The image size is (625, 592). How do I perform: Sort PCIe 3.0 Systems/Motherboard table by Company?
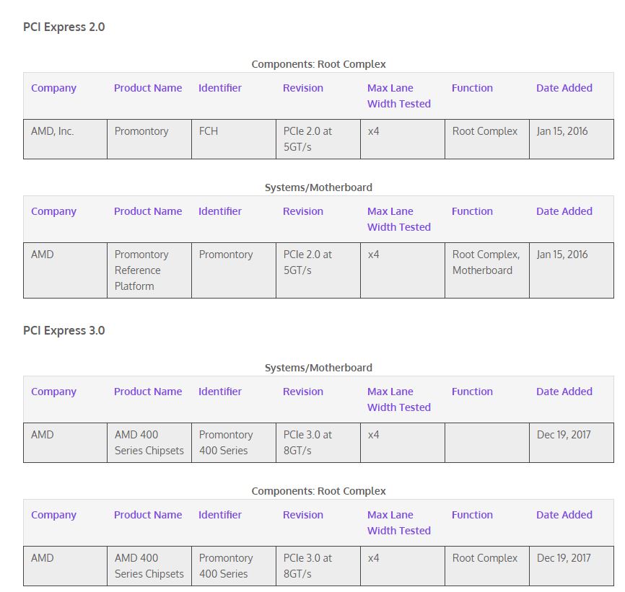[x=53, y=392]
